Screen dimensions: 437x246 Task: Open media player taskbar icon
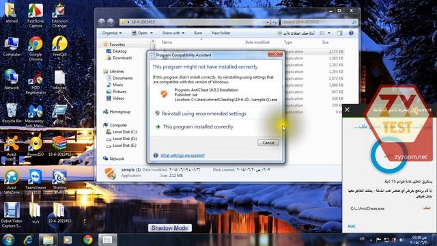[68, 240]
